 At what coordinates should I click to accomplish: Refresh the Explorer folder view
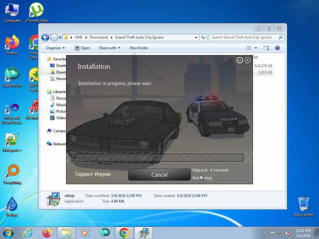point(203,37)
